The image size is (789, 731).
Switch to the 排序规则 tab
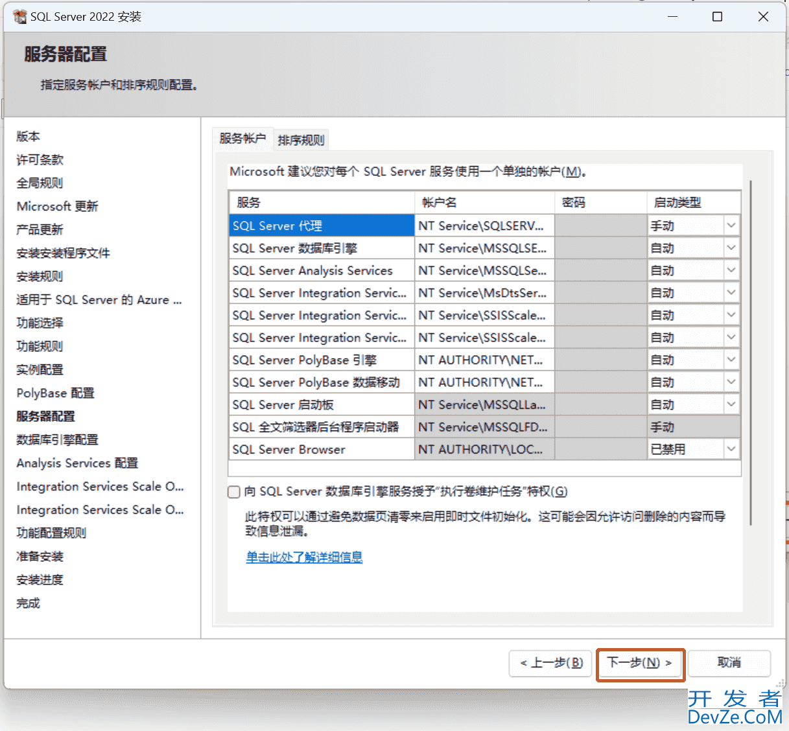(x=301, y=140)
